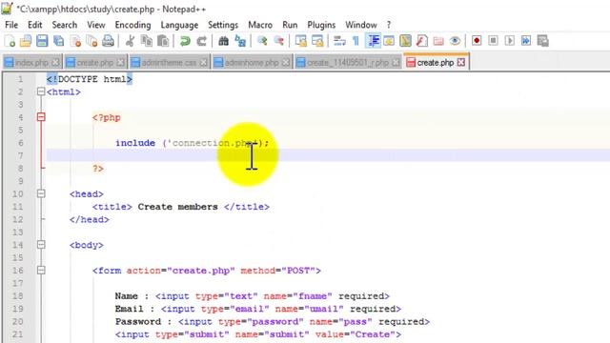Viewport: 610px width, 343px height.
Task: Open the Plugins menu
Action: click(321, 25)
